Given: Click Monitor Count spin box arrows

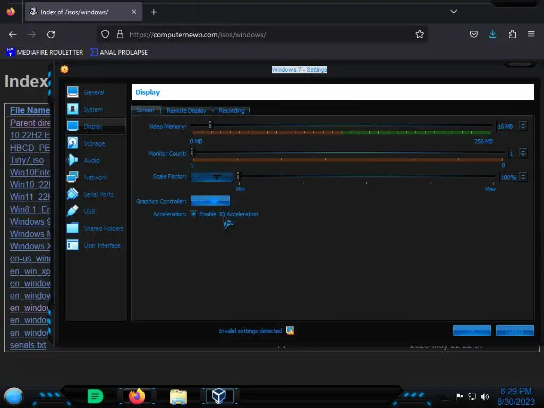Looking at the screenshot, I should (x=523, y=154).
